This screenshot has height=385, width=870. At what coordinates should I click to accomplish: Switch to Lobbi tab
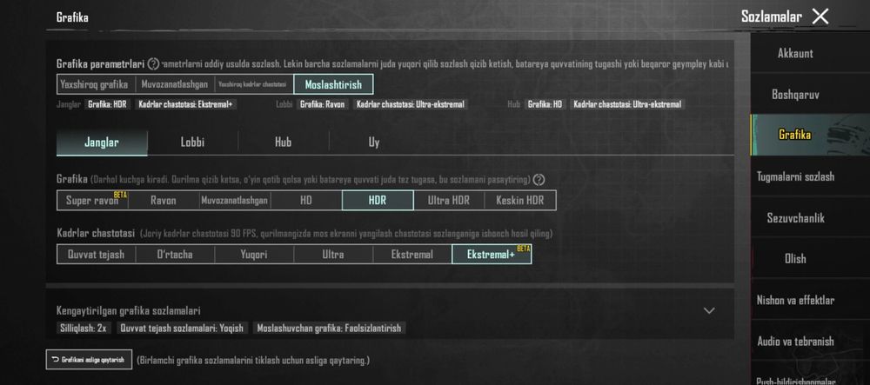pos(192,143)
